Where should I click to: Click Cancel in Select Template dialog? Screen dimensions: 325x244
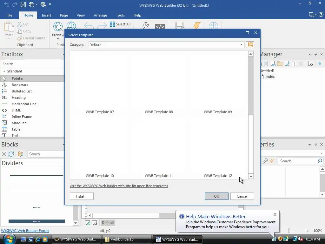242,196
